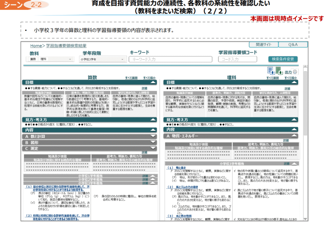Viewport: 327px width, 225px height.
Task: Collapse the 算数 見方・考え方 section arrow
Action: pos(153,120)
